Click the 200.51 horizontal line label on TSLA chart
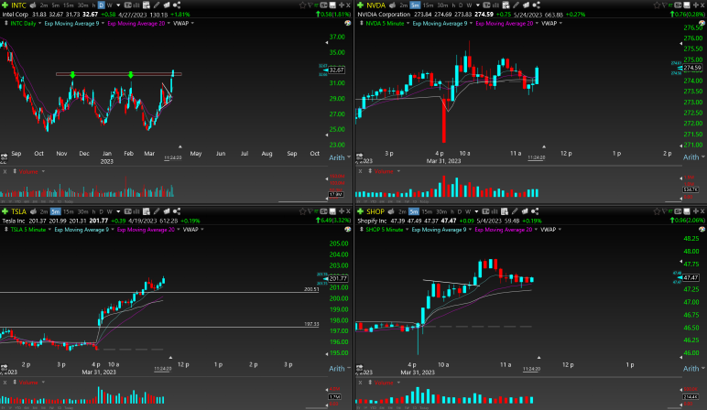Viewport: 707px width, 410px height. (311, 289)
